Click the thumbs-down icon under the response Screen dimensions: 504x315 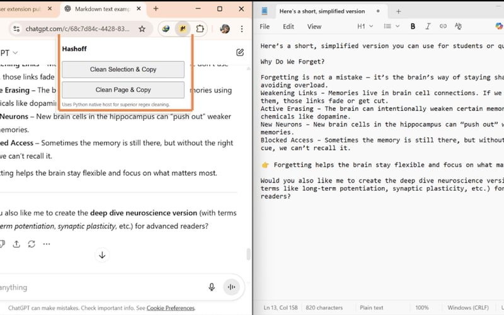[2, 244]
